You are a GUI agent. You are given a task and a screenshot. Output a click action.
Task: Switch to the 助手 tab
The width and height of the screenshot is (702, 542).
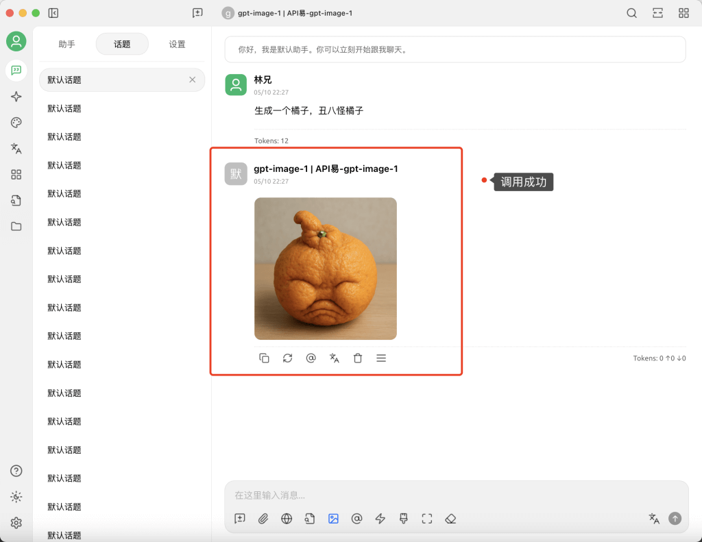pos(66,43)
